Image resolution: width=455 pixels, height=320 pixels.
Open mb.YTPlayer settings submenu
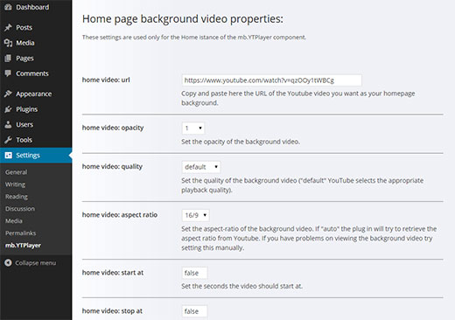[x=23, y=246]
